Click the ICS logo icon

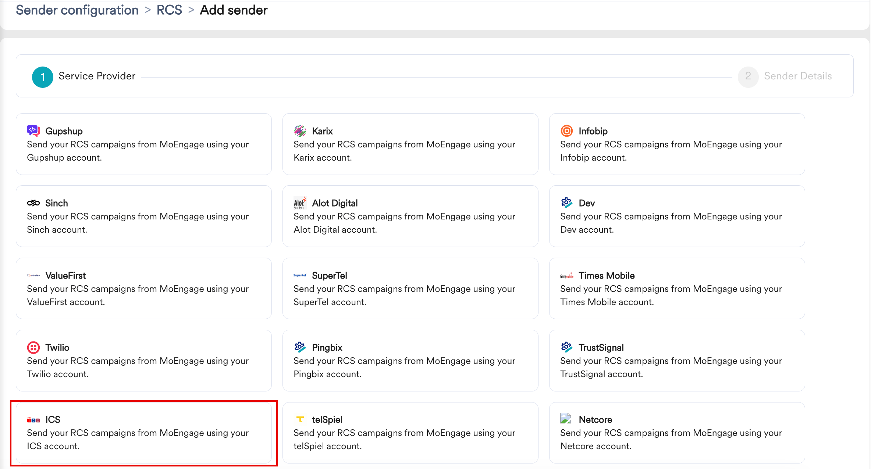(33, 420)
